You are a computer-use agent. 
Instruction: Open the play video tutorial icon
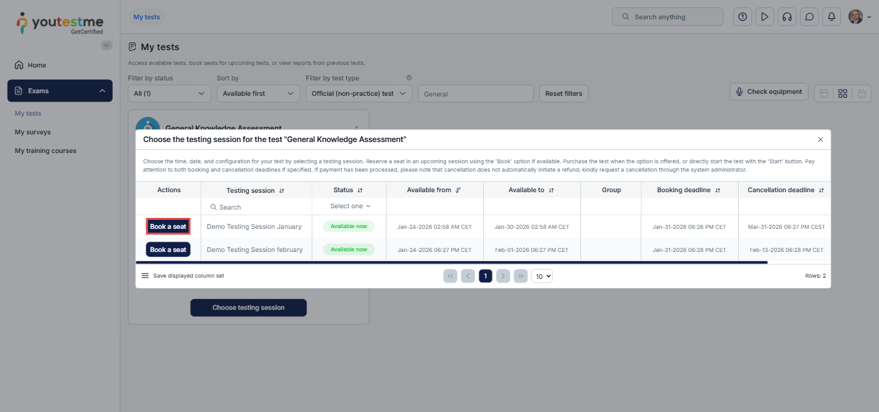point(764,17)
